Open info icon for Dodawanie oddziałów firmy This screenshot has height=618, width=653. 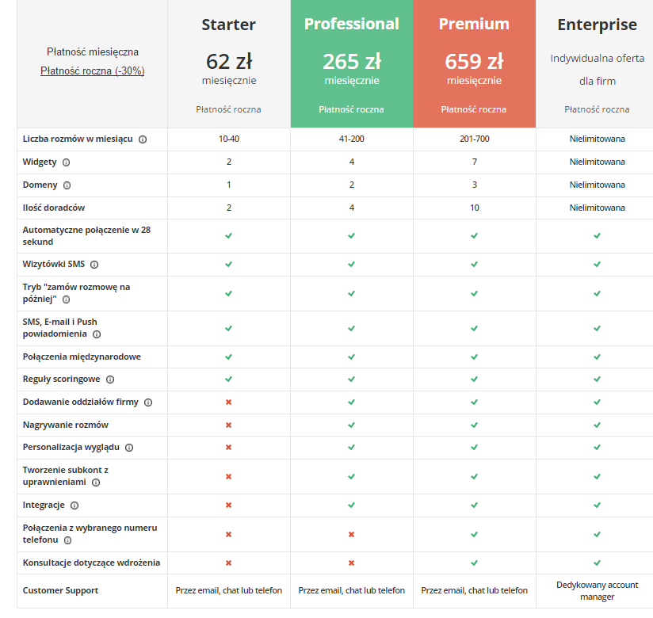click(x=148, y=402)
